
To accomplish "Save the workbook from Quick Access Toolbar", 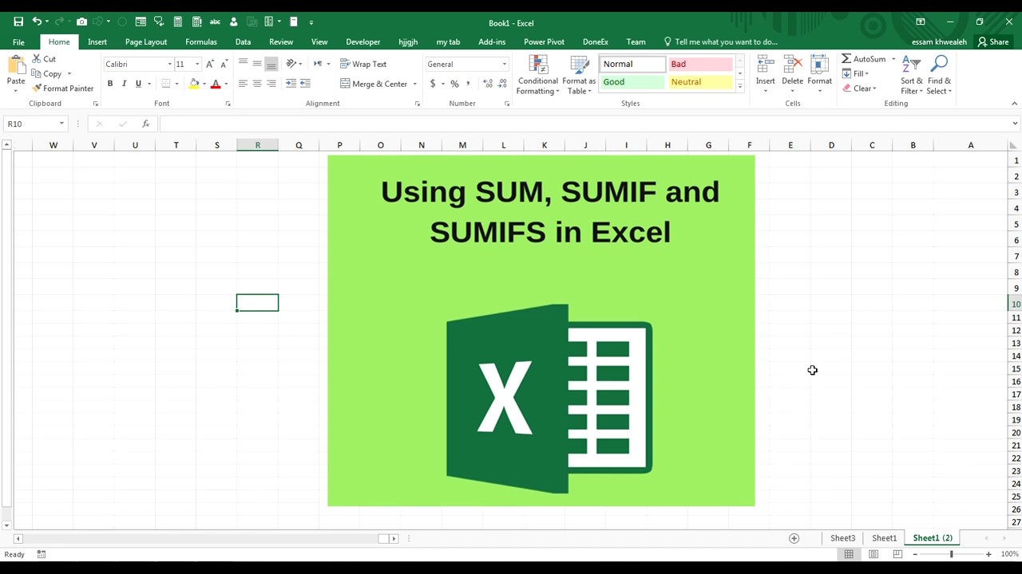I will click(18, 22).
